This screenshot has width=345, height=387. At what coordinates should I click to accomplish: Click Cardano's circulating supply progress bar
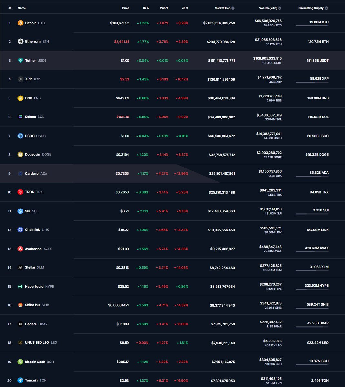tap(312, 176)
